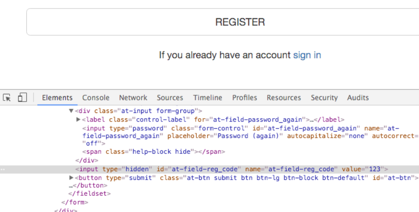Select the hidden at-field-reg_code input line

pyautogui.click(x=231, y=169)
